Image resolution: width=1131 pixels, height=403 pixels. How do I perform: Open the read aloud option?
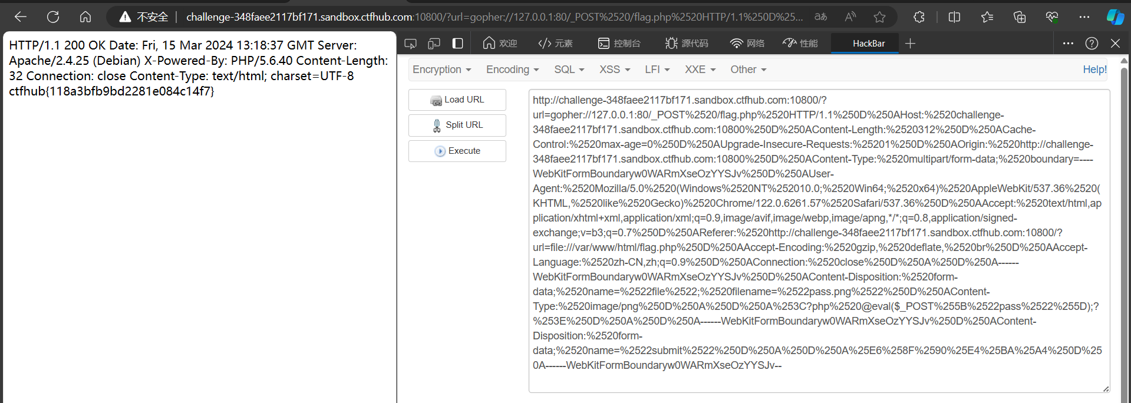coord(850,17)
